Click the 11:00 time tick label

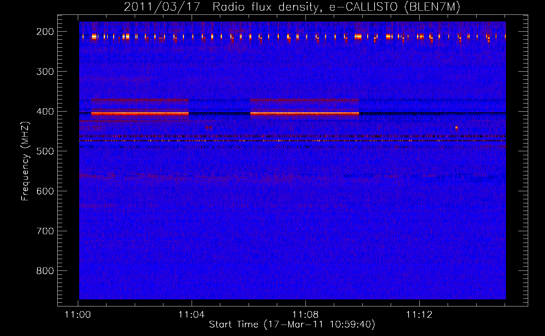[78, 315]
